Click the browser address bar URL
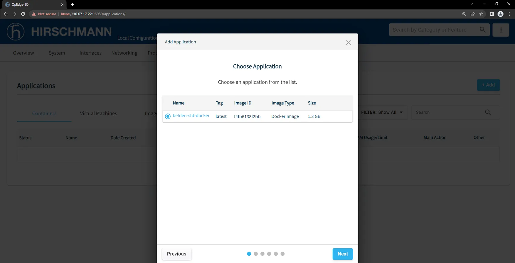 (93, 14)
